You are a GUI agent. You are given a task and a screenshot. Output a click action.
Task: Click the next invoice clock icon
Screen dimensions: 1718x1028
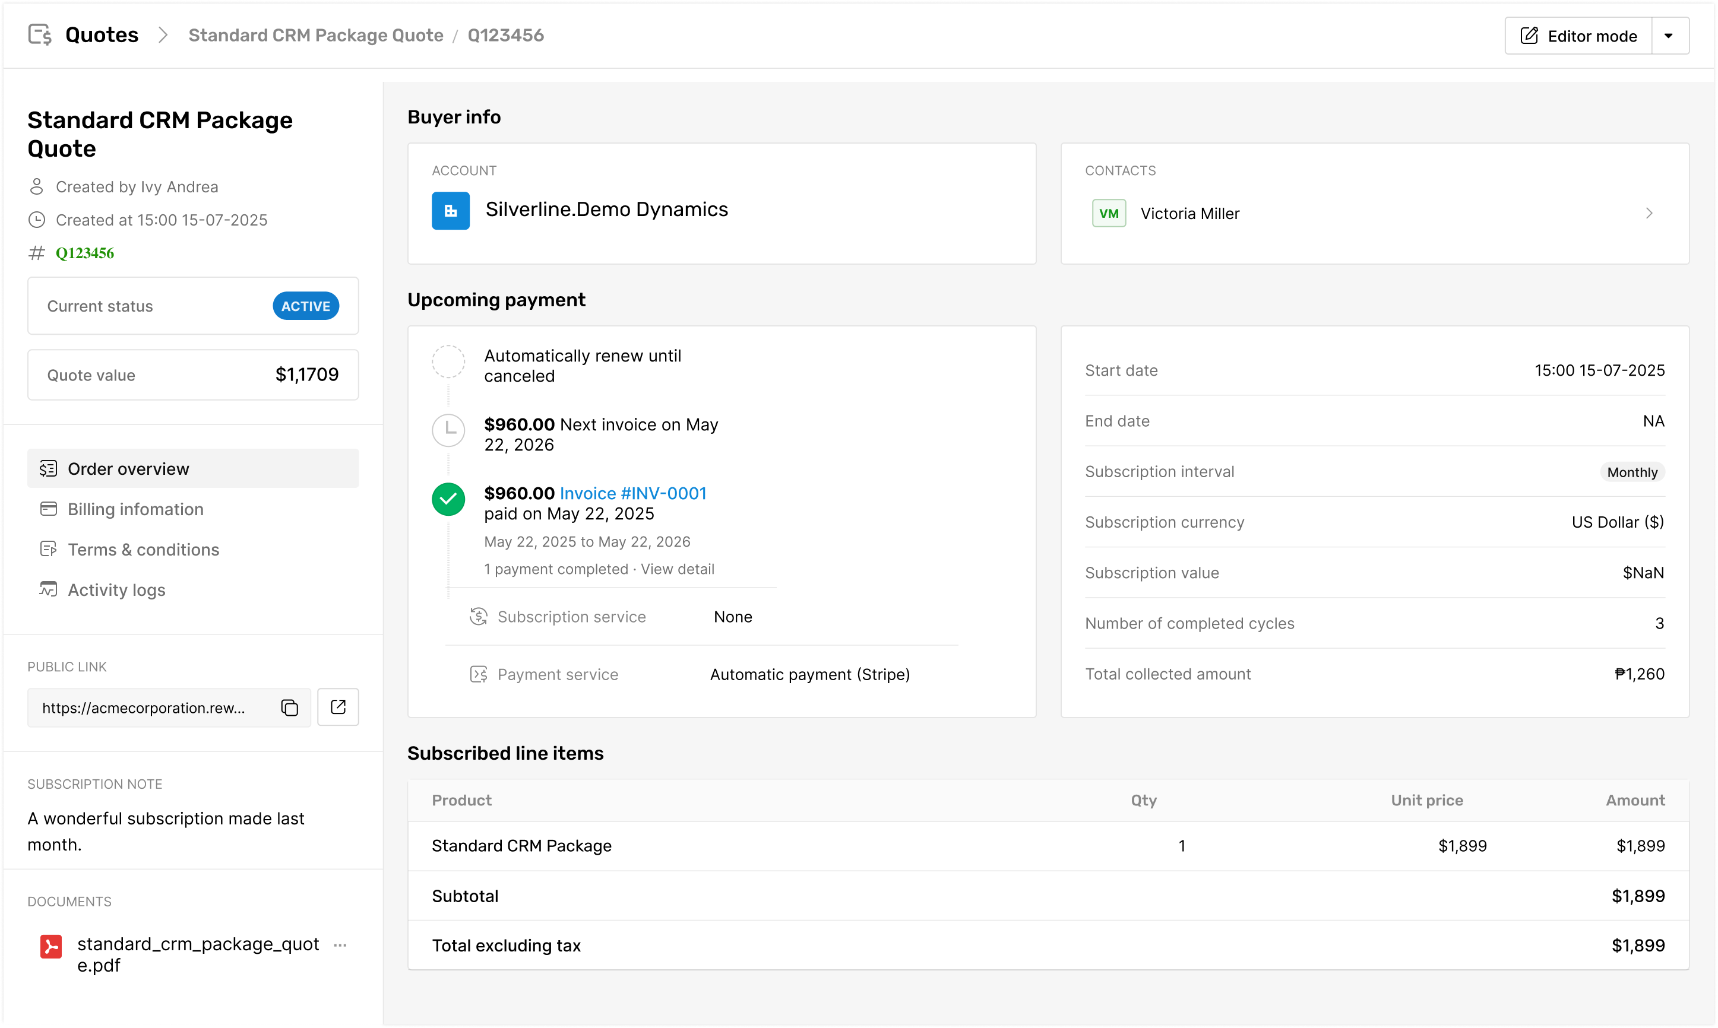448,430
